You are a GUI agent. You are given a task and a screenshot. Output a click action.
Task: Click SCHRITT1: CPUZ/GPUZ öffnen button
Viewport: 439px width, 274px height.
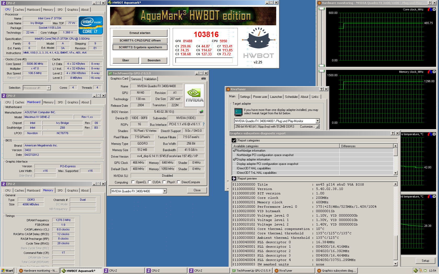[x=140, y=40]
